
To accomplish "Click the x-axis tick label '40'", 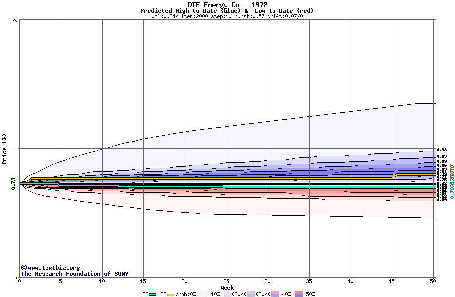I will coord(351,281).
